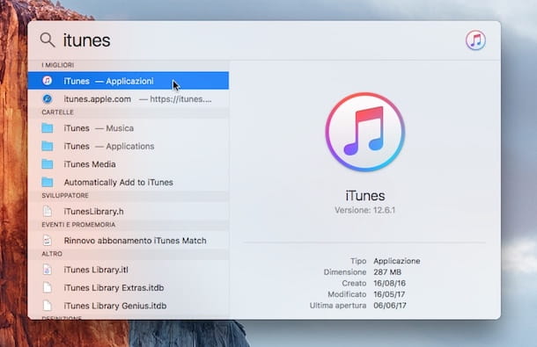537x347 pixels.
Task: Click the document icon for iTunes Library.itl
Action: [x=48, y=270]
